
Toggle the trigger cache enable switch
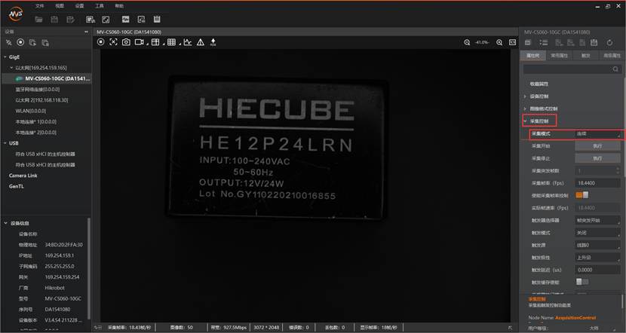[582, 282]
